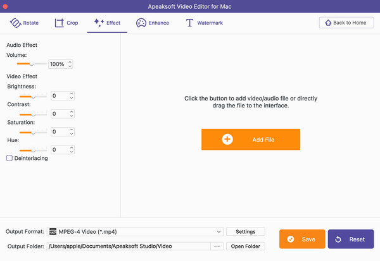
Task: Open the Output Format dropdown
Action: coord(135,232)
